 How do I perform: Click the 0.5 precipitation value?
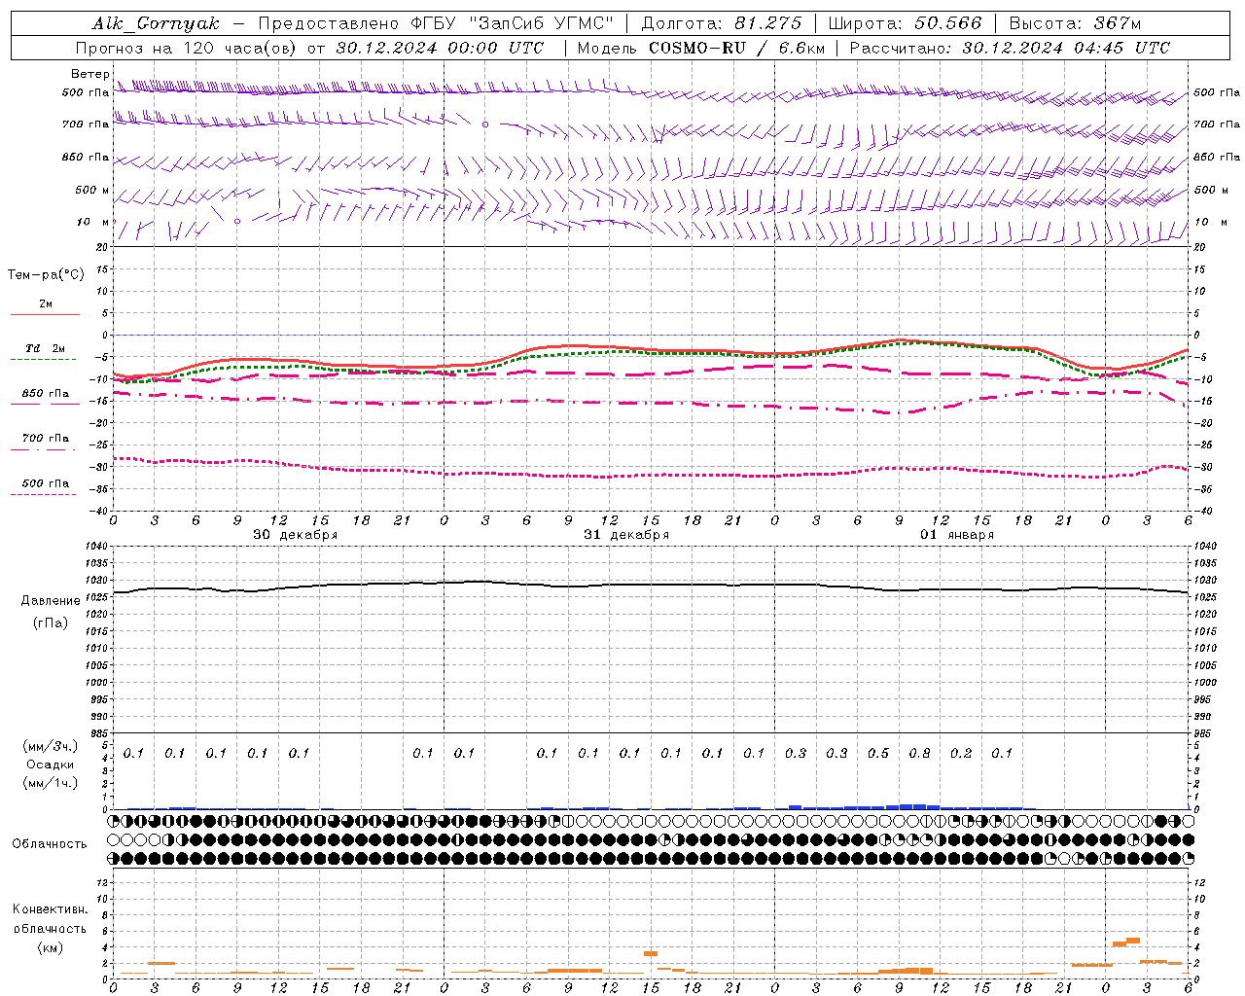point(878,753)
